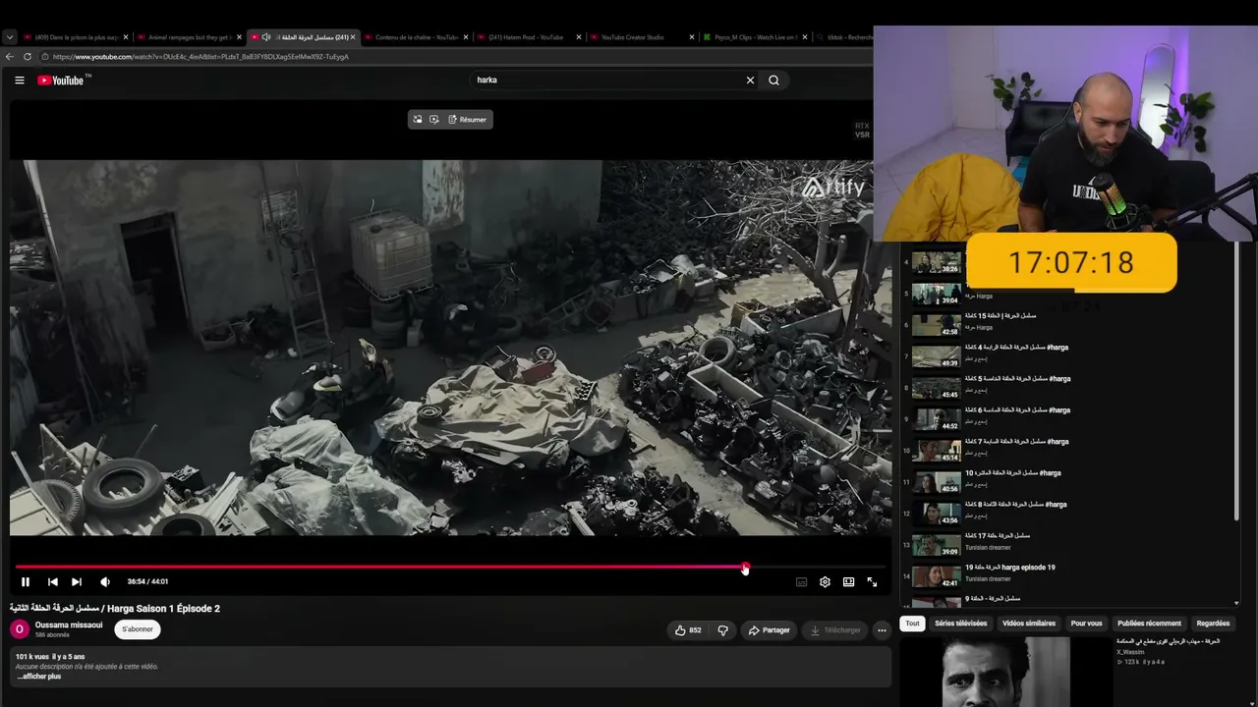
Task: Mute the video volume
Action: [105, 582]
